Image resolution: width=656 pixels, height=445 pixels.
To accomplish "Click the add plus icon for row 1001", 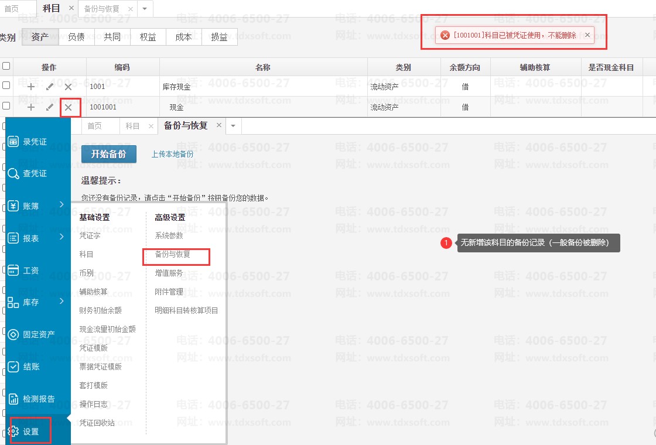I will [x=31, y=87].
